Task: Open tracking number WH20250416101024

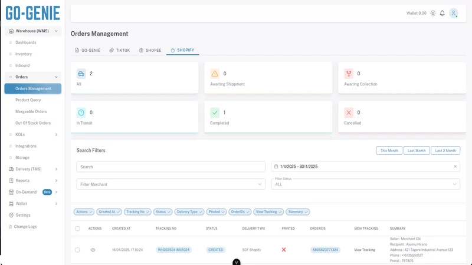Action: (173, 250)
